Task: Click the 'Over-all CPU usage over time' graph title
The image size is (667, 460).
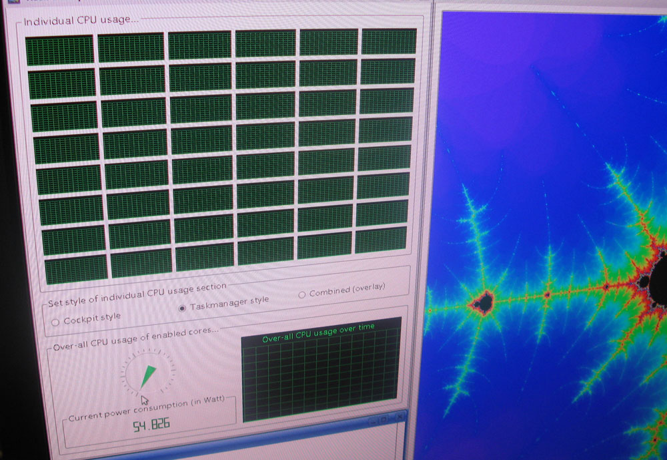Action: (x=318, y=332)
